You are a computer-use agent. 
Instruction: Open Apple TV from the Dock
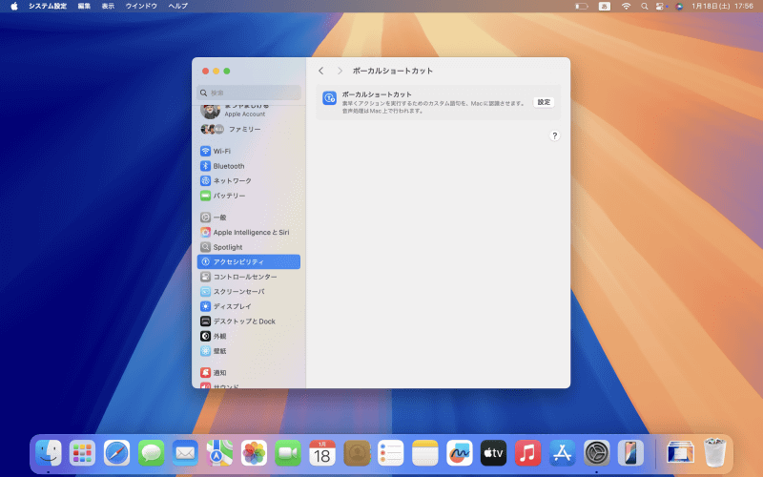pyautogui.click(x=493, y=453)
